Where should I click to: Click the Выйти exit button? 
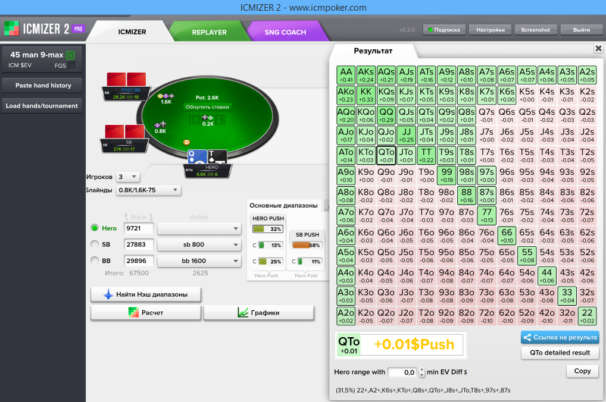tap(581, 30)
